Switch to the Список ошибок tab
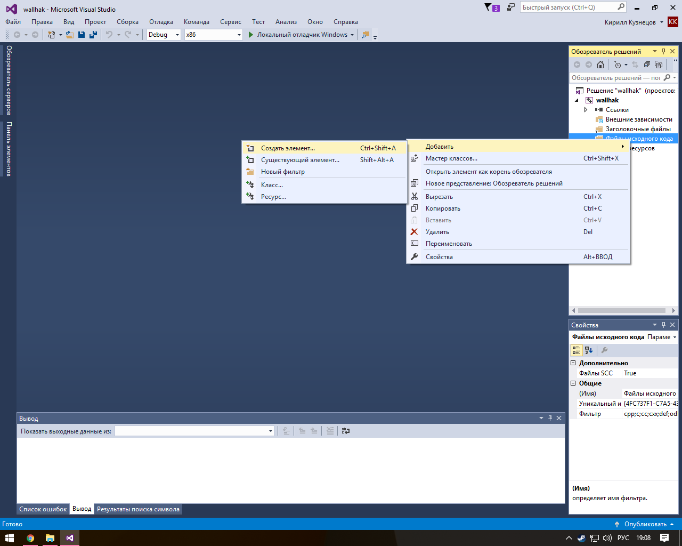This screenshot has width=682, height=546. [43, 509]
